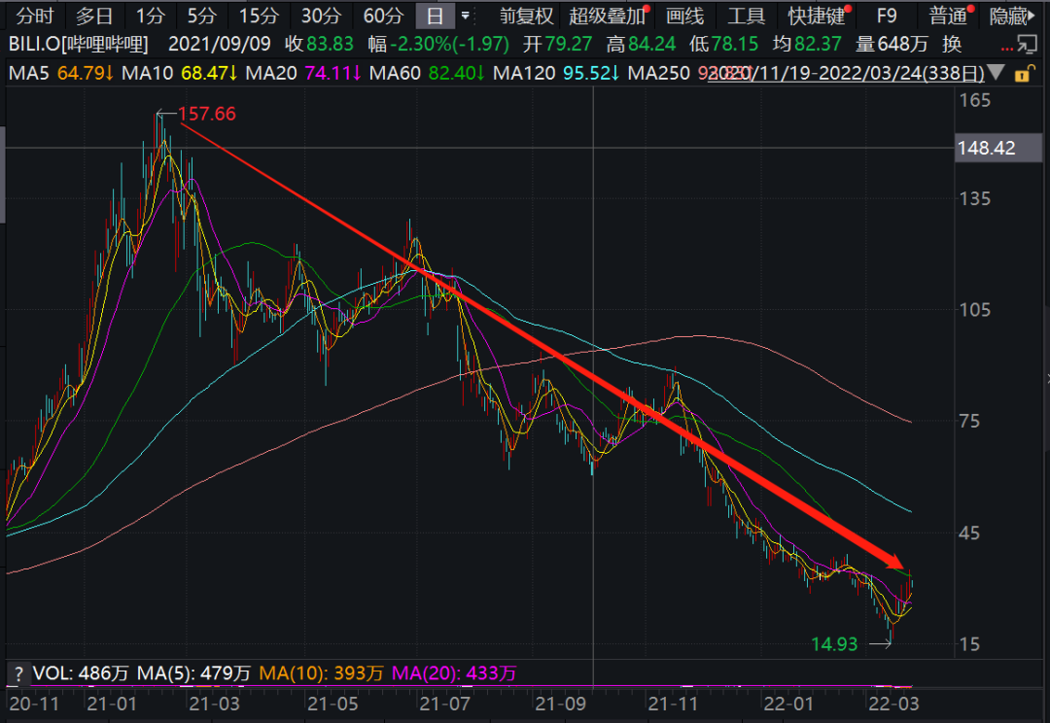Open the 画线 drawing tools
Image resolution: width=1050 pixels, height=723 pixels.
[685, 15]
